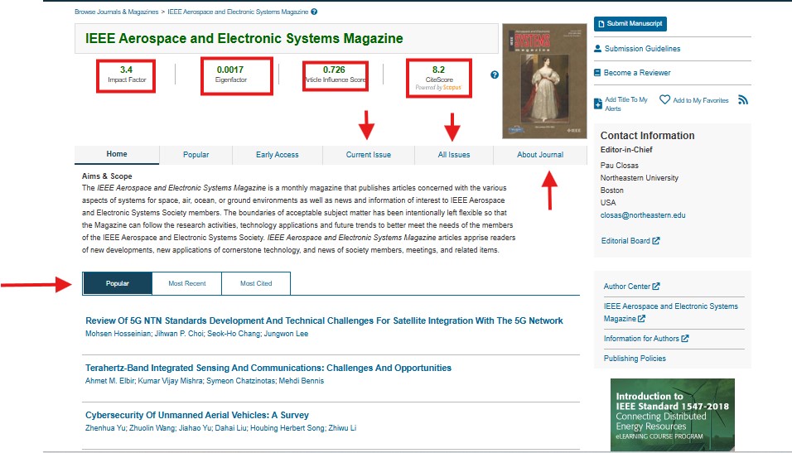Click the external link icon next to Author Center
This screenshot has height=453, width=792.
point(655,287)
